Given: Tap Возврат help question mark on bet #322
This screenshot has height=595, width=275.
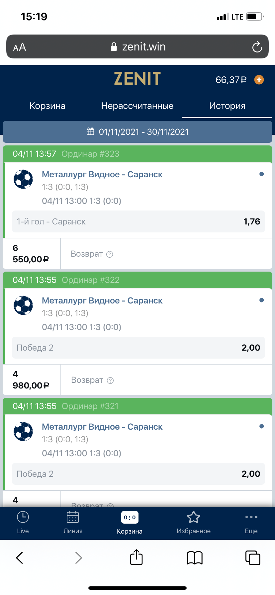Looking at the screenshot, I should tap(110, 381).
